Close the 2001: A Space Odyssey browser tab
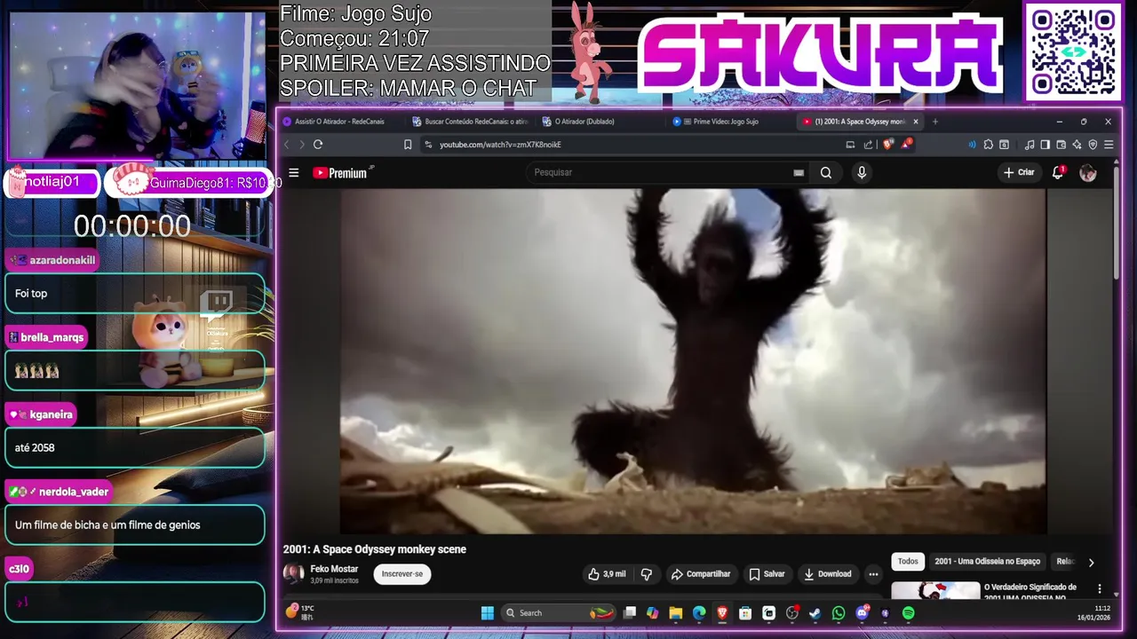This screenshot has height=639, width=1137. (x=916, y=122)
